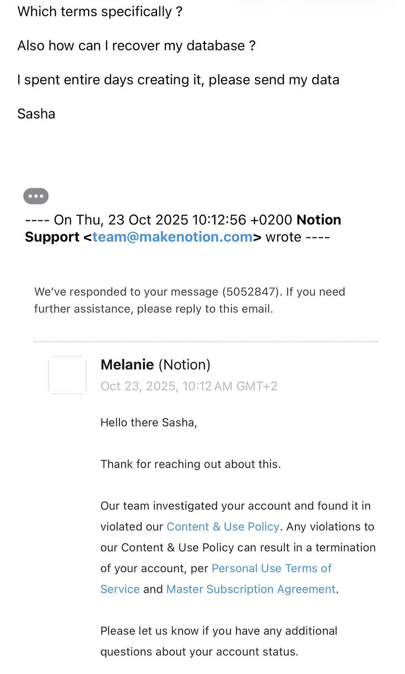Open the Master Subscription Agreement link
Screen dimensions: 405x674
coord(251,589)
